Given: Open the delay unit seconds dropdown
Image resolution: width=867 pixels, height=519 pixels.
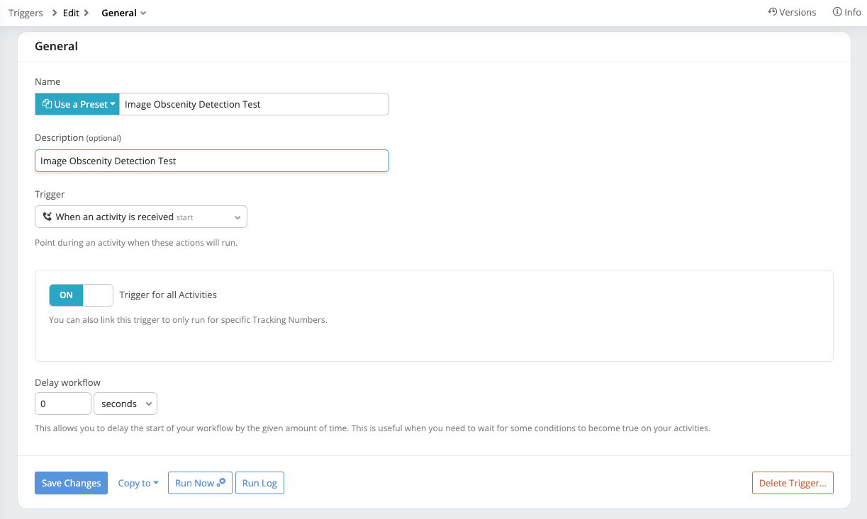Looking at the screenshot, I should pyautogui.click(x=125, y=404).
